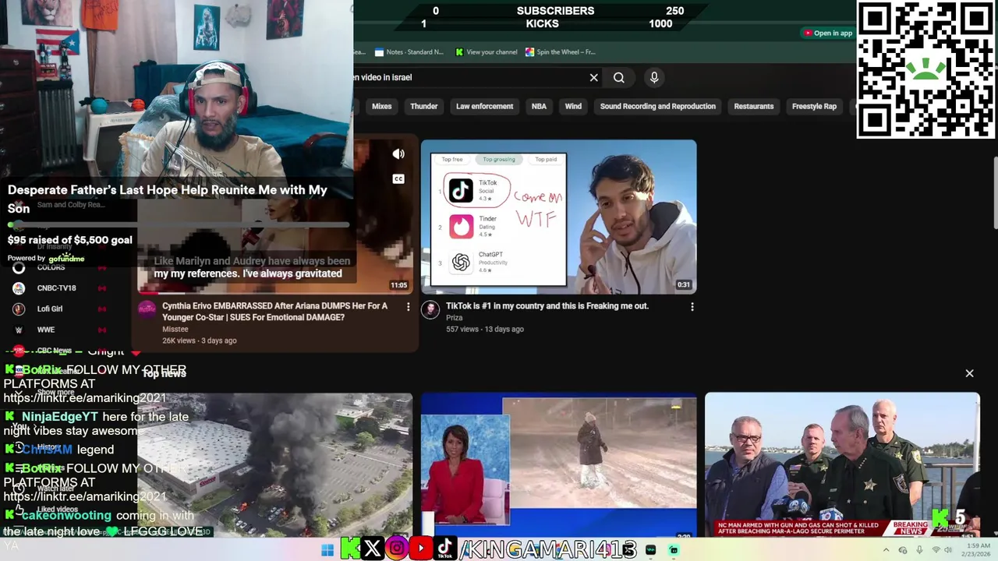Open options menu for Cynthia Erivo video
The height and width of the screenshot is (561, 998).
click(x=408, y=307)
